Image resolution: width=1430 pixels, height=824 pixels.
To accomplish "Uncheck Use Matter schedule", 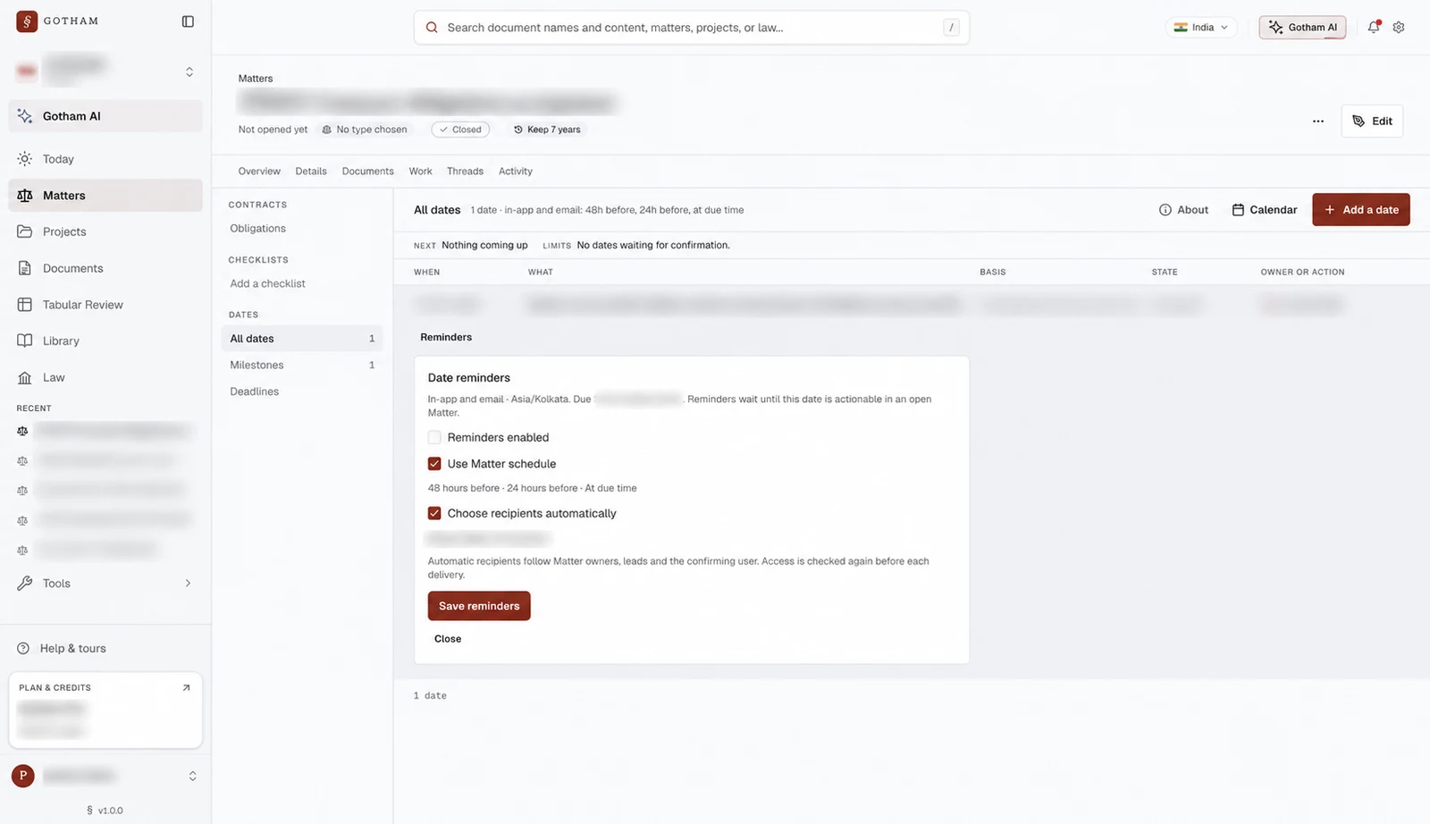I will click(434, 464).
